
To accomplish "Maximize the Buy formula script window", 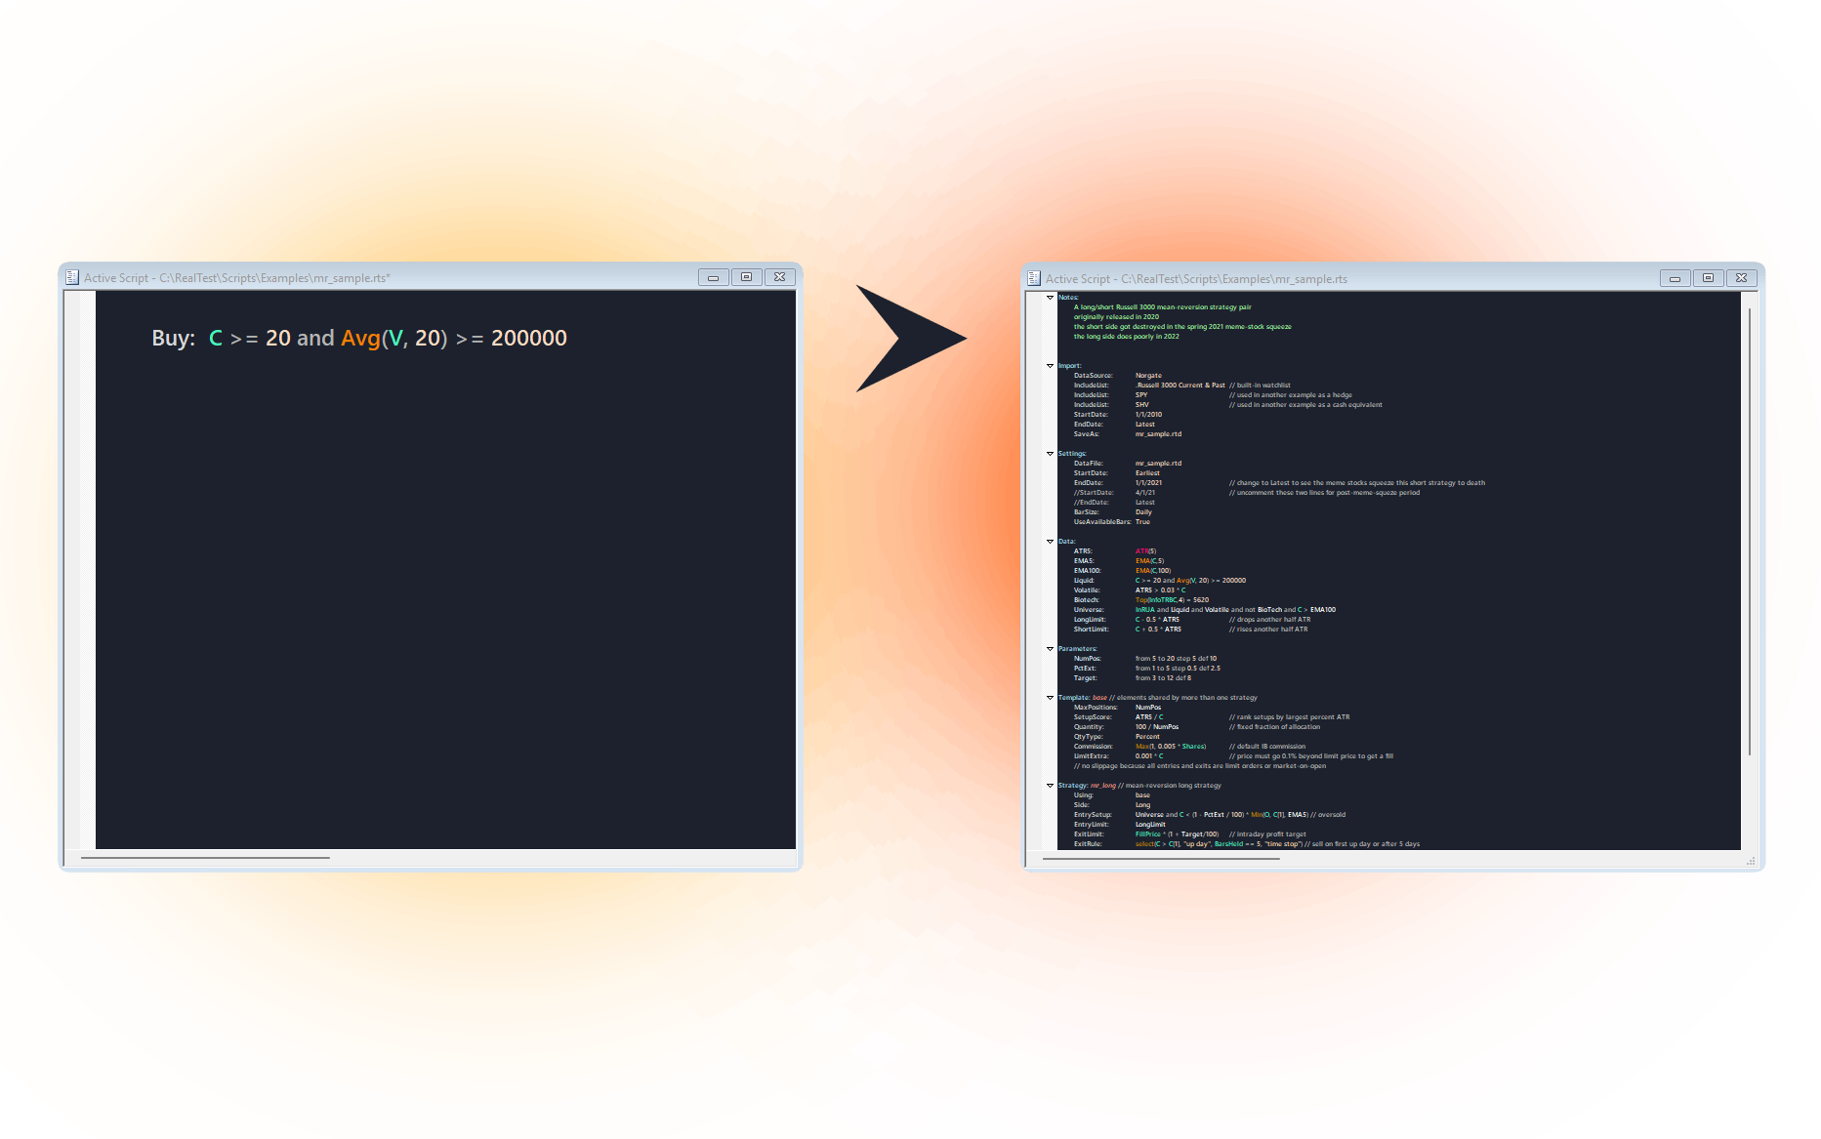I will (x=746, y=277).
